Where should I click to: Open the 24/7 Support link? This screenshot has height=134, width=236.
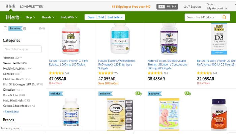coord(193,7)
